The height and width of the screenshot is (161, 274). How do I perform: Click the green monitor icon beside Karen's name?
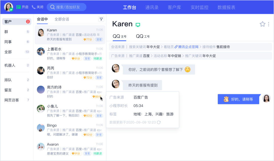[x=138, y=25]
